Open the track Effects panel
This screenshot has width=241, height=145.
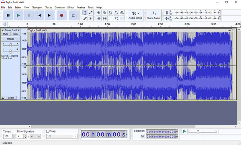[x=10, y=39]
